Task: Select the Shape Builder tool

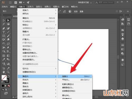Action: pos(4,51)
